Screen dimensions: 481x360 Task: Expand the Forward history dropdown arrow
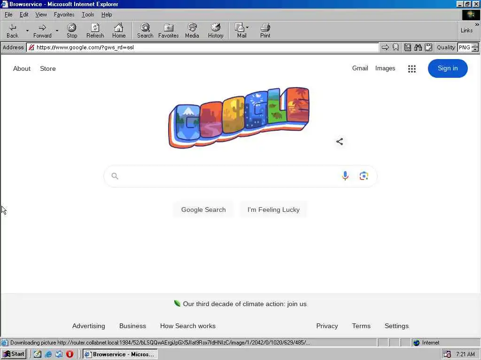[x=57, y=30]
